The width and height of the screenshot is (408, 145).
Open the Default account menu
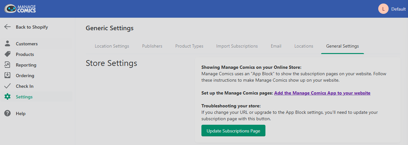pyautogui.click(x=398, y=9)
